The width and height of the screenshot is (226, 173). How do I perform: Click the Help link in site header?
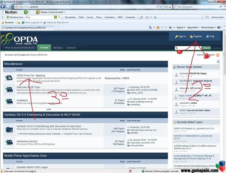[x=210, y=37]
